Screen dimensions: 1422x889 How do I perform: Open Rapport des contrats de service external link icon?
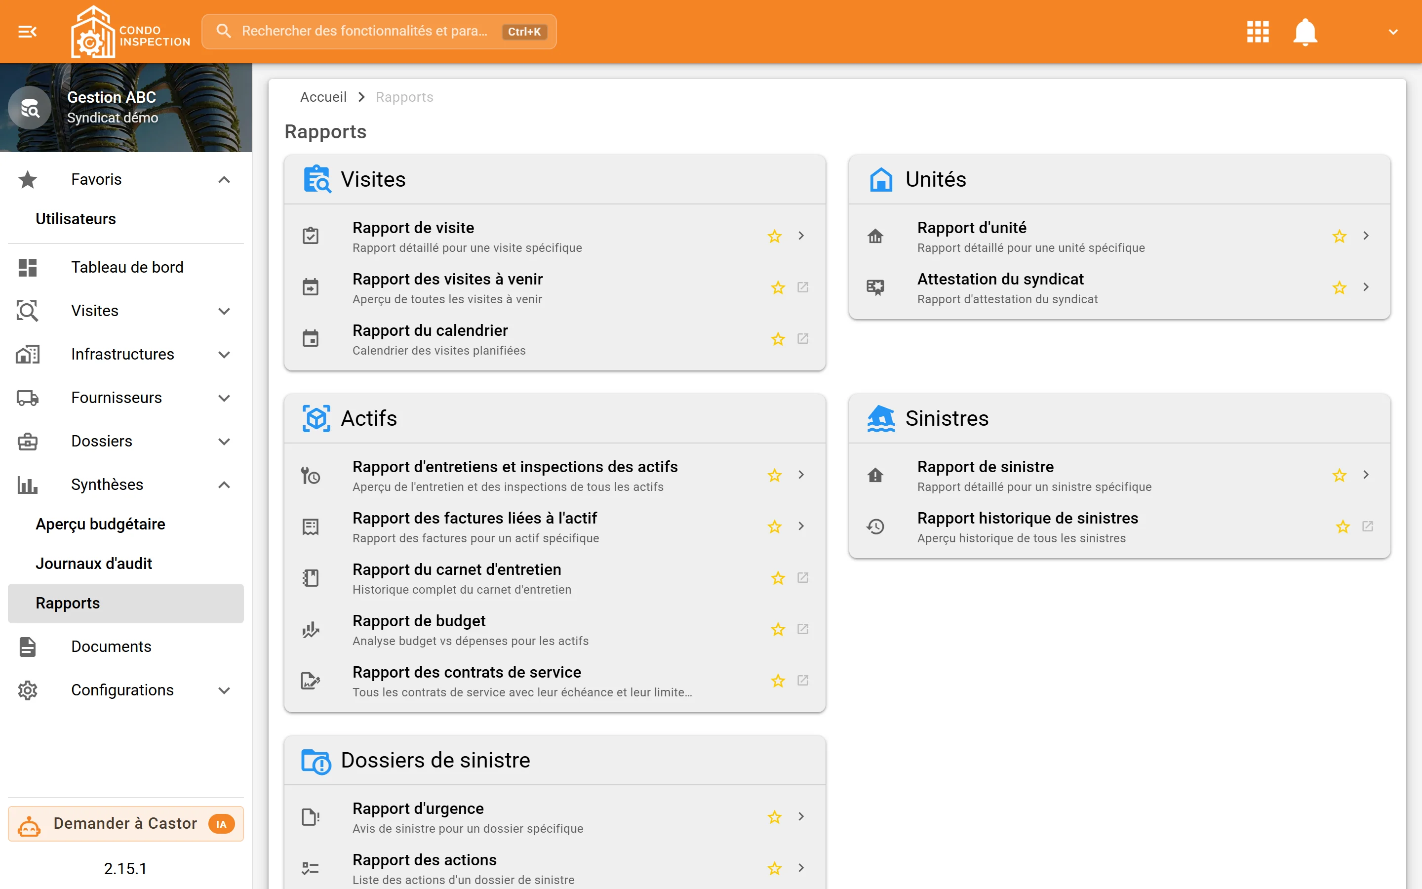pos(803,680)
